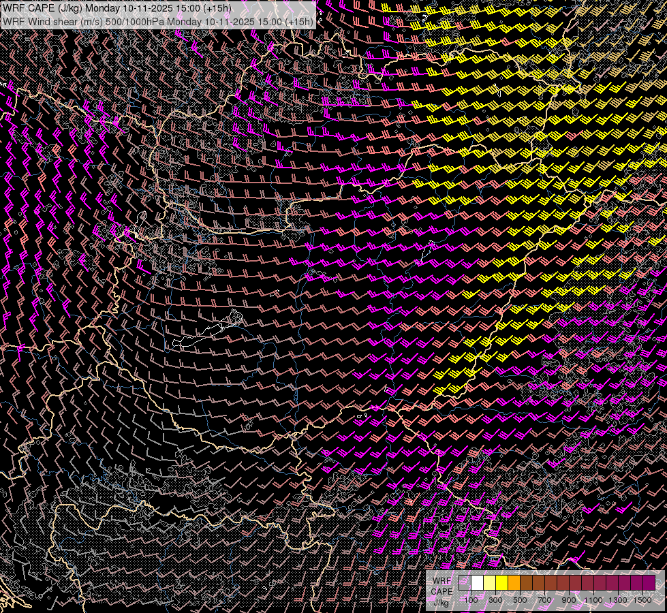The image size is (667, 613).
Task: Click the 900 value on color scale
Action: coord(569,600)
